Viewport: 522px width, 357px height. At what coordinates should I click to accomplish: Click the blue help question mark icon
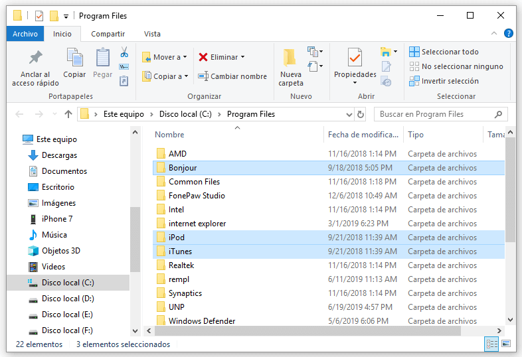[x=508, y=33]
